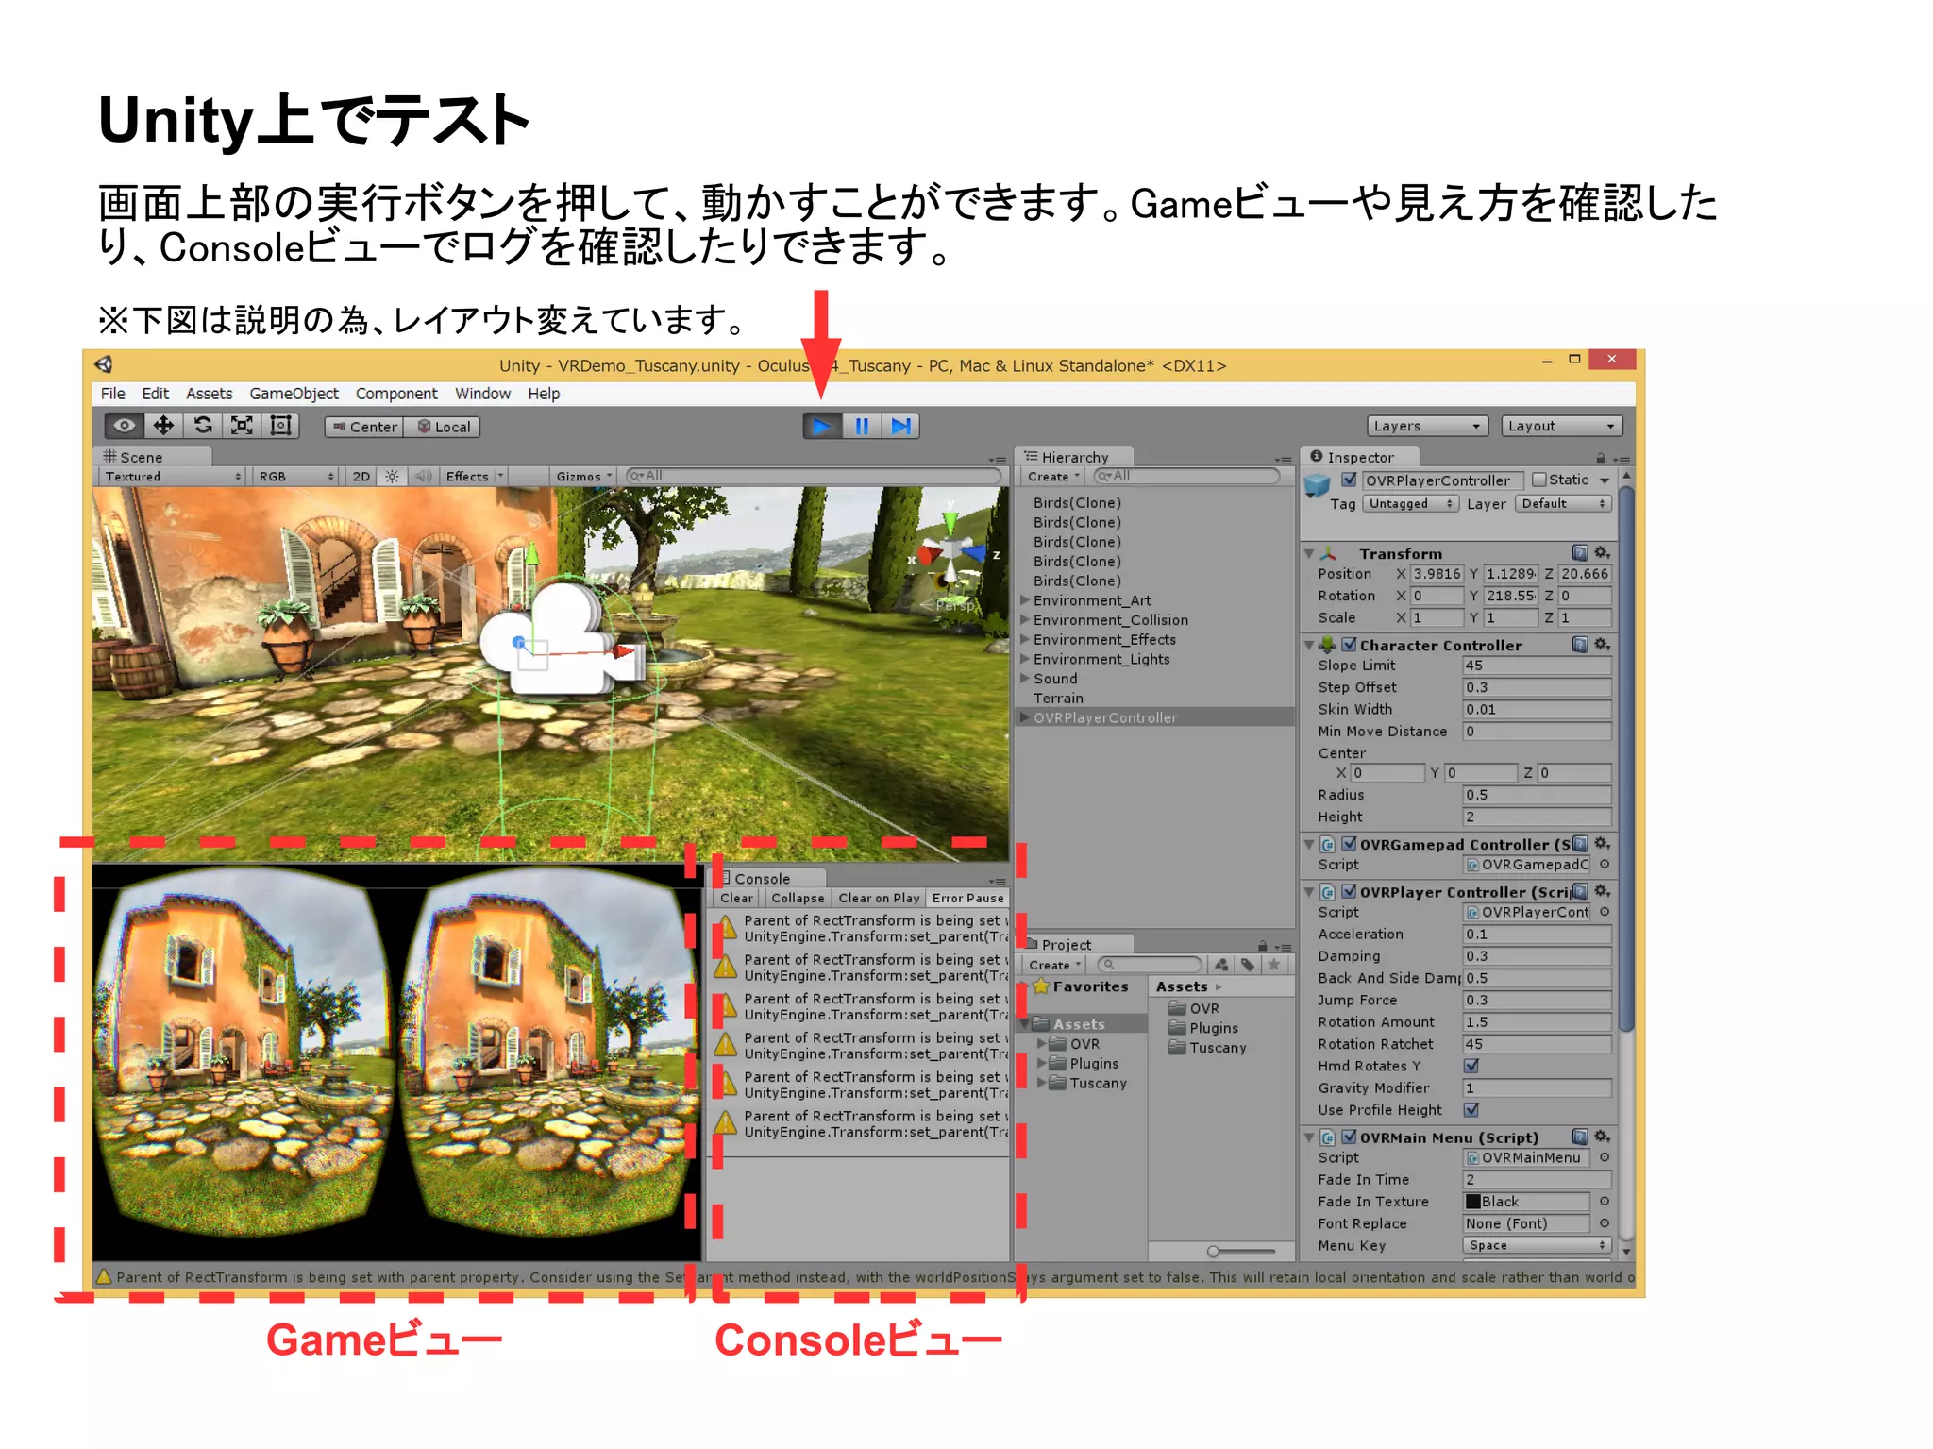The image size is (1933, 1449).
Task: Open the Assets menu
Action: click(210, 394)
